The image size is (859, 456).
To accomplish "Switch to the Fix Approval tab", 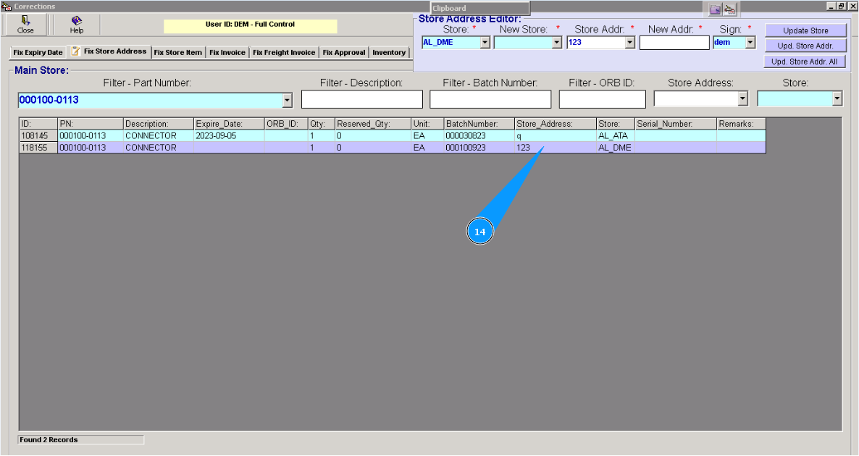I will [x=344, y=53].
